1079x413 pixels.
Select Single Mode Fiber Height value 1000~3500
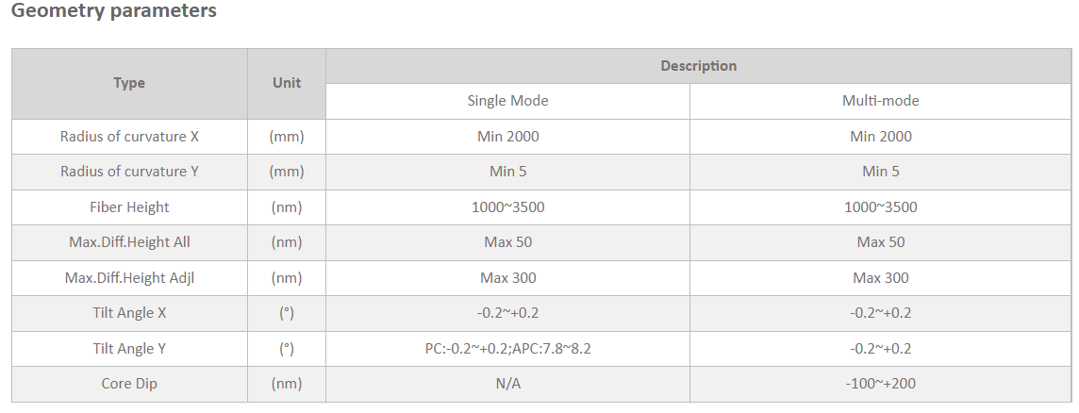(507, 207)
